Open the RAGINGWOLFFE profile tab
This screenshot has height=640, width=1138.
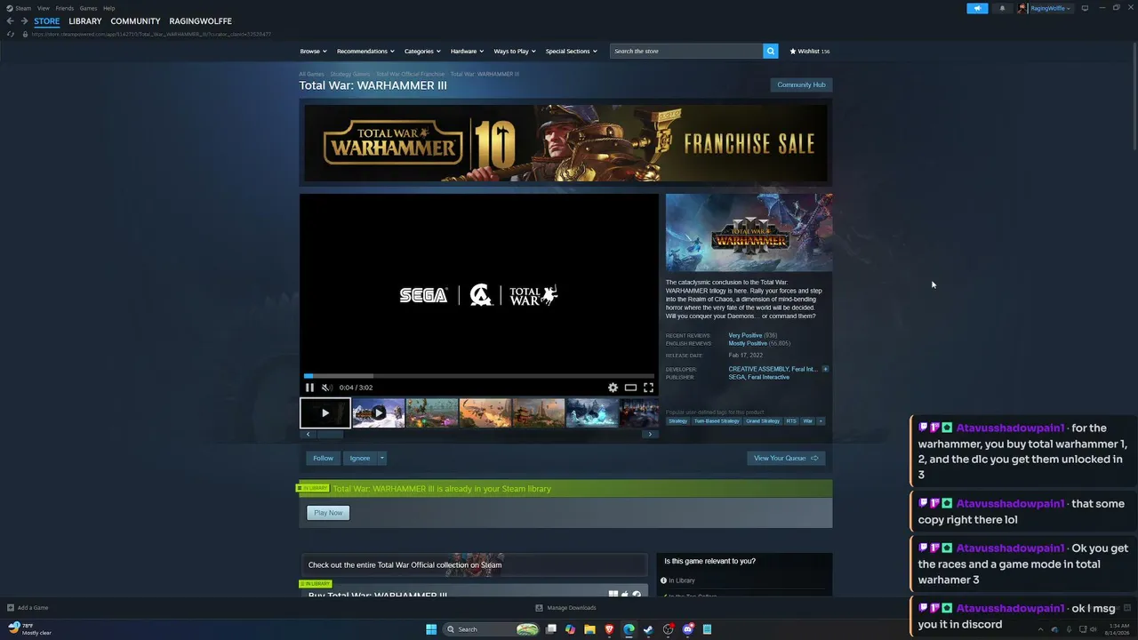pos(200,21)
